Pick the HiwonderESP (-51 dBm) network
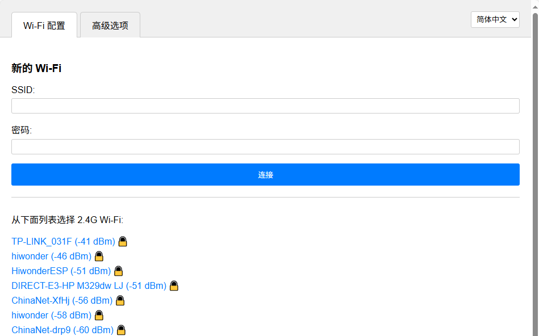539x336 pixels. click(x=61, y=271)
